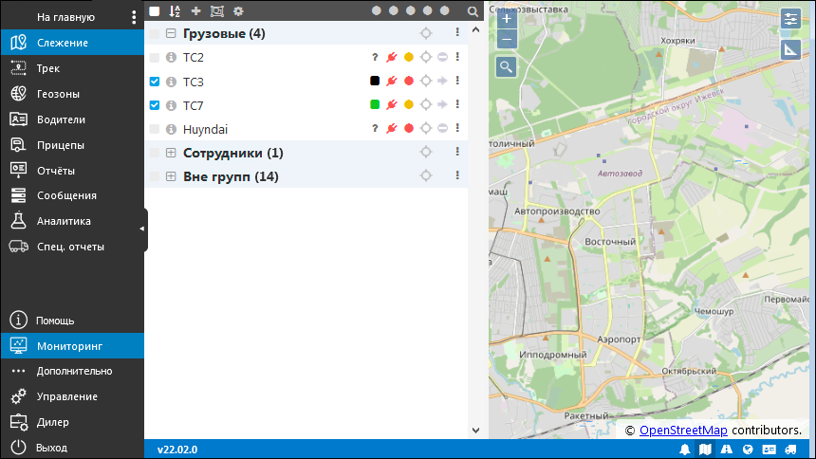
Task: Click the search magnifier in list header
Action: click(x=473, y=11)
